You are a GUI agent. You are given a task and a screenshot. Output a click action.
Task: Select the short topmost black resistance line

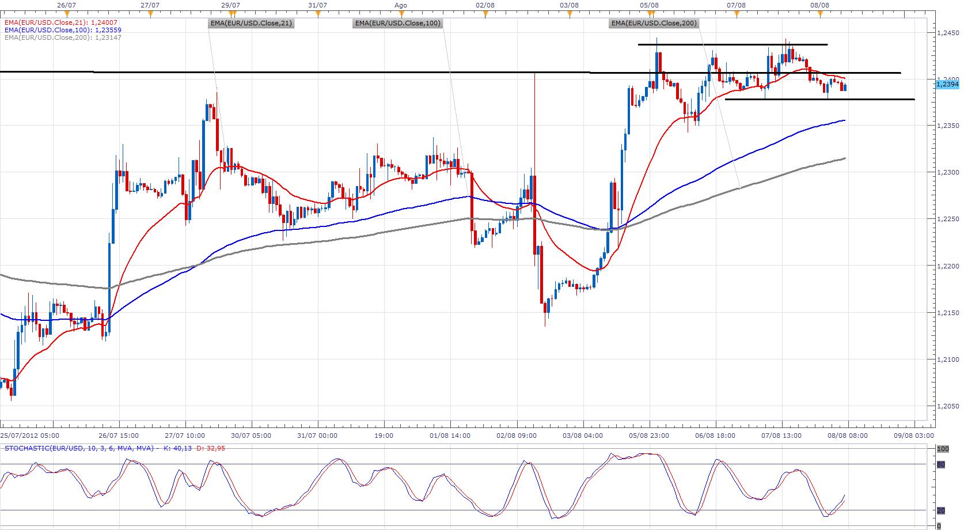tap(733, 44)
